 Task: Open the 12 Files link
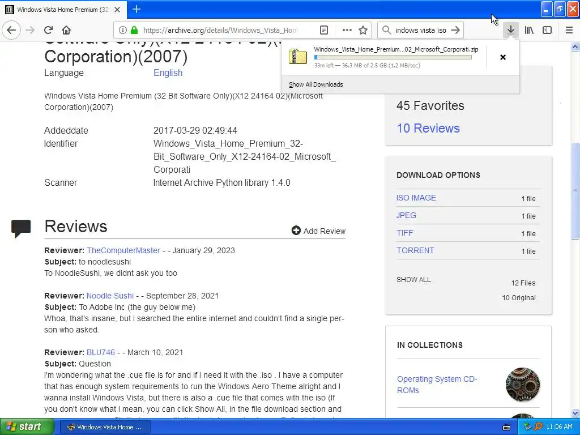[x=523, y=283]
